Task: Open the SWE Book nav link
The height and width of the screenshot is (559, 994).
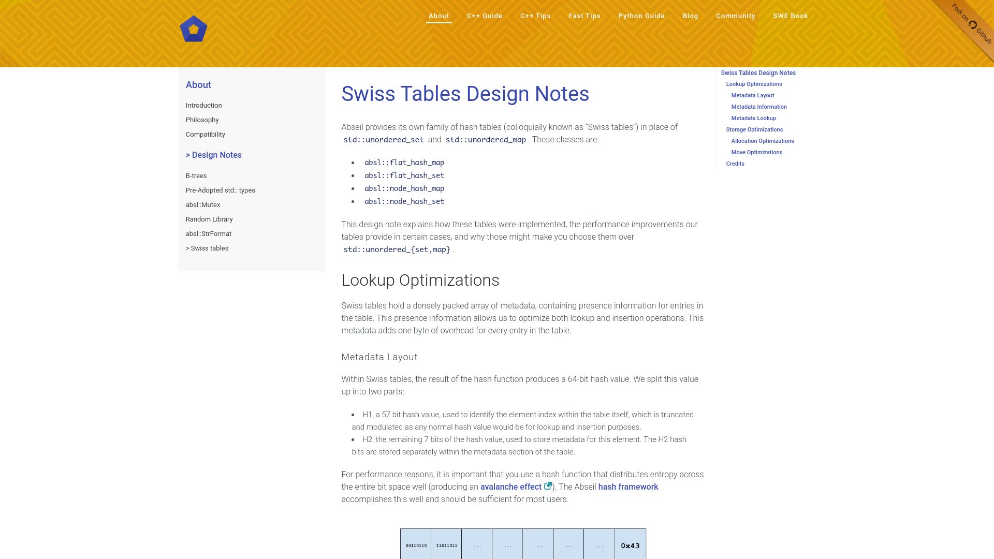Action: 790,16
